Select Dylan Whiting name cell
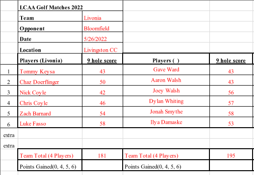 pos(166,101)
